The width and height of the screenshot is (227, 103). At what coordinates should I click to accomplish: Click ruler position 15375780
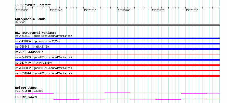click(192, 10)
